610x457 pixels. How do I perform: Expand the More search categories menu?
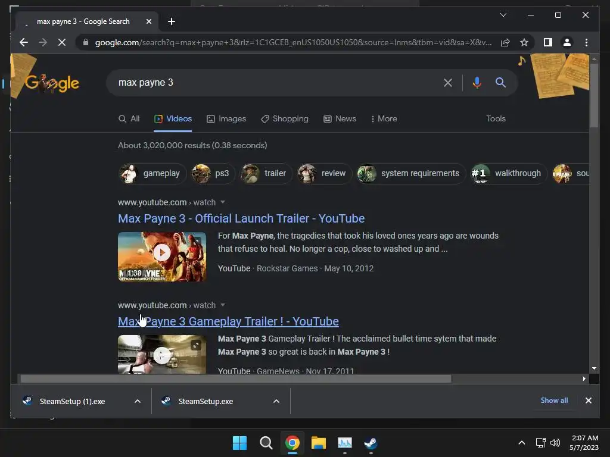(384, 118)
